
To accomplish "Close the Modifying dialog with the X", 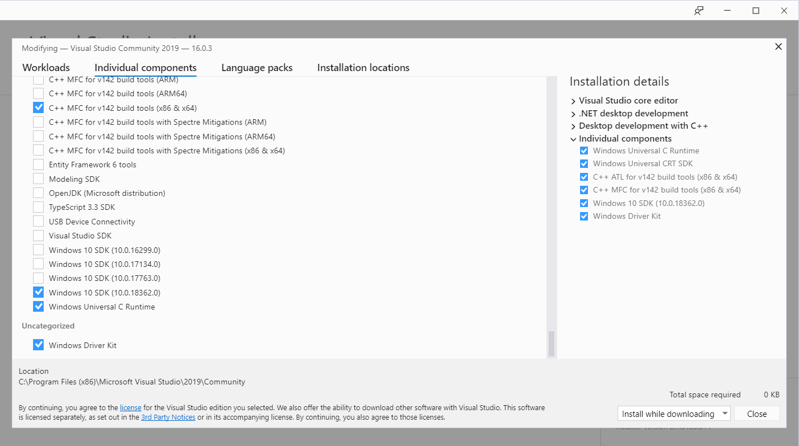I will [778, 47].
